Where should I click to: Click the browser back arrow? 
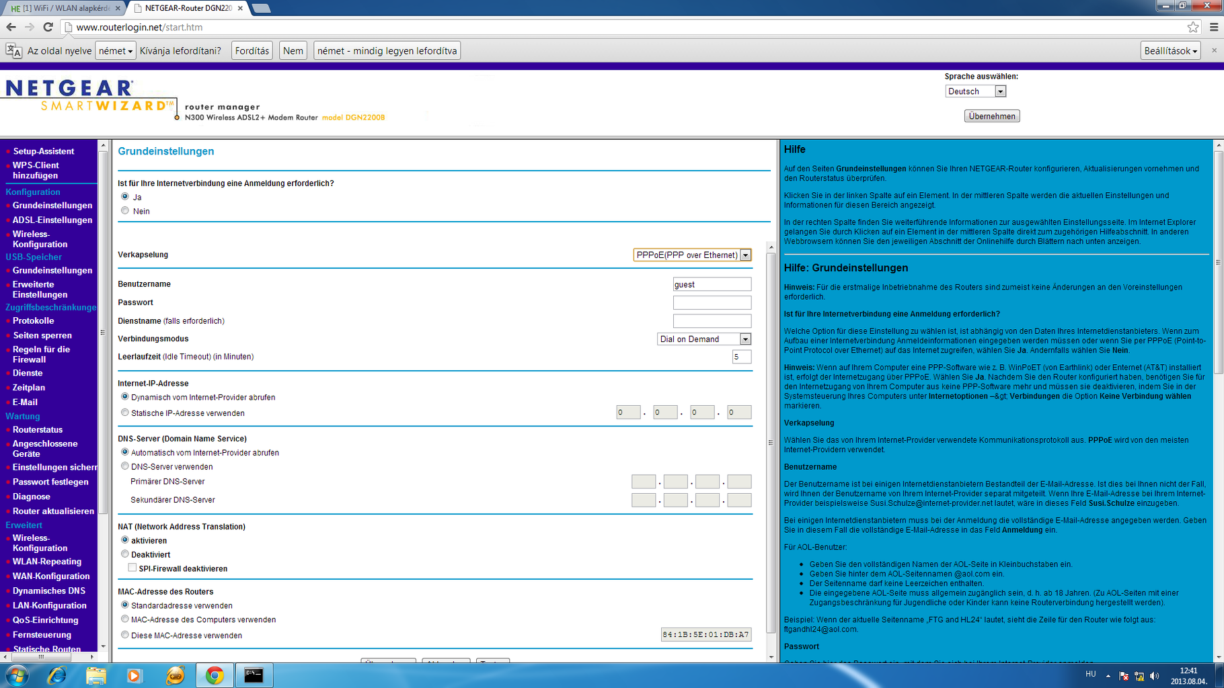[11, 27]
